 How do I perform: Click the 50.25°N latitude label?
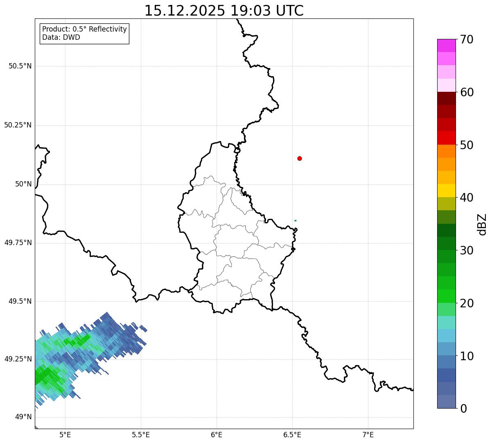point(18,125)
